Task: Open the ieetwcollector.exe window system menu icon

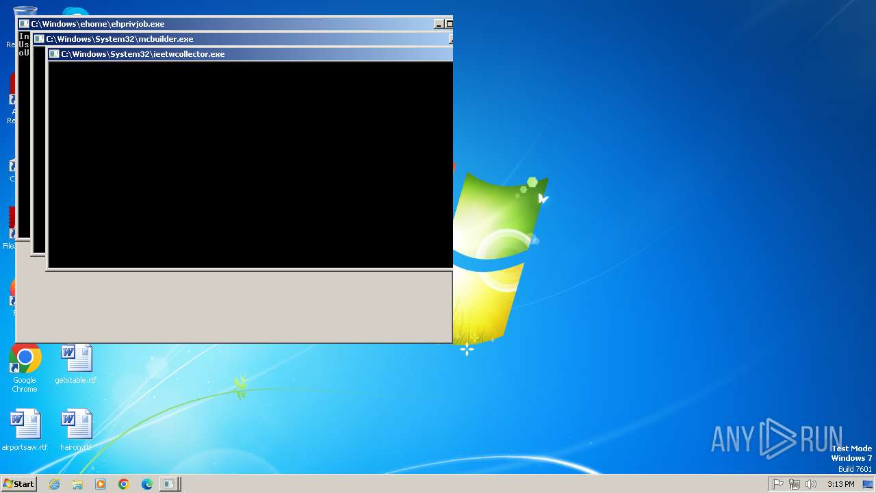Action: point(54,54)
